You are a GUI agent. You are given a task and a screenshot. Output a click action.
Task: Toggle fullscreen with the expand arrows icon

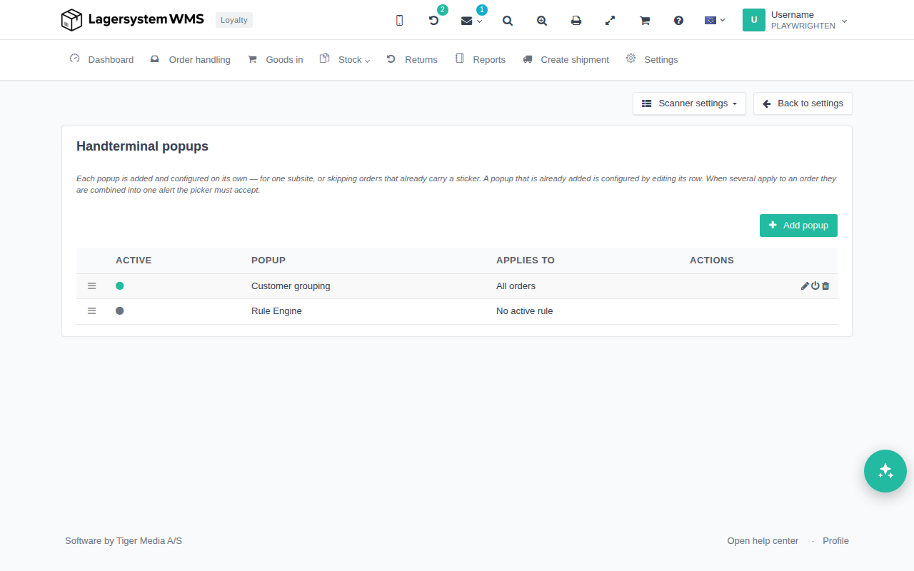click(611, 21)
